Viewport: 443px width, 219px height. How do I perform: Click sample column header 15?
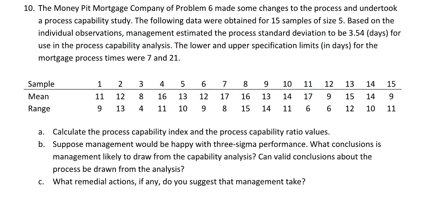391,84
